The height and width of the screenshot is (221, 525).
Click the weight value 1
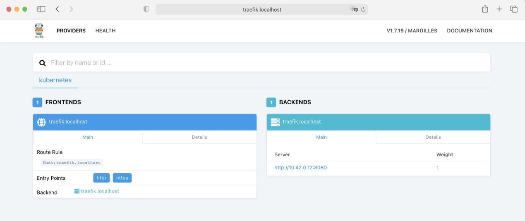click(438, 168)
